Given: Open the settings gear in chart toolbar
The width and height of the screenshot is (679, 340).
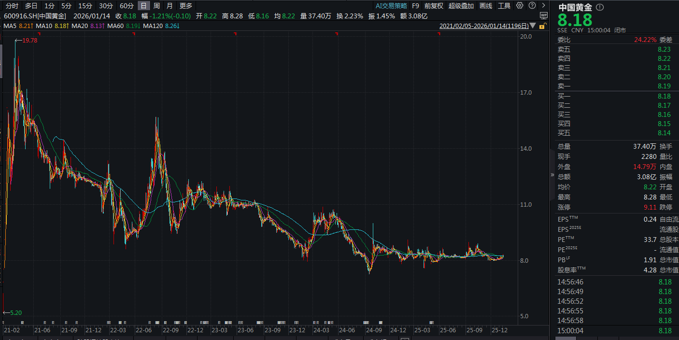Looking at the screenshot, I should pos(520,6).
